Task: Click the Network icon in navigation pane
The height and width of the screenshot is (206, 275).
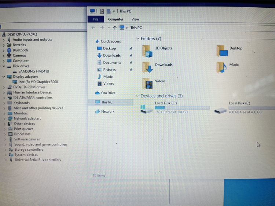Action: pyautogui.click(x=97, y=111)
